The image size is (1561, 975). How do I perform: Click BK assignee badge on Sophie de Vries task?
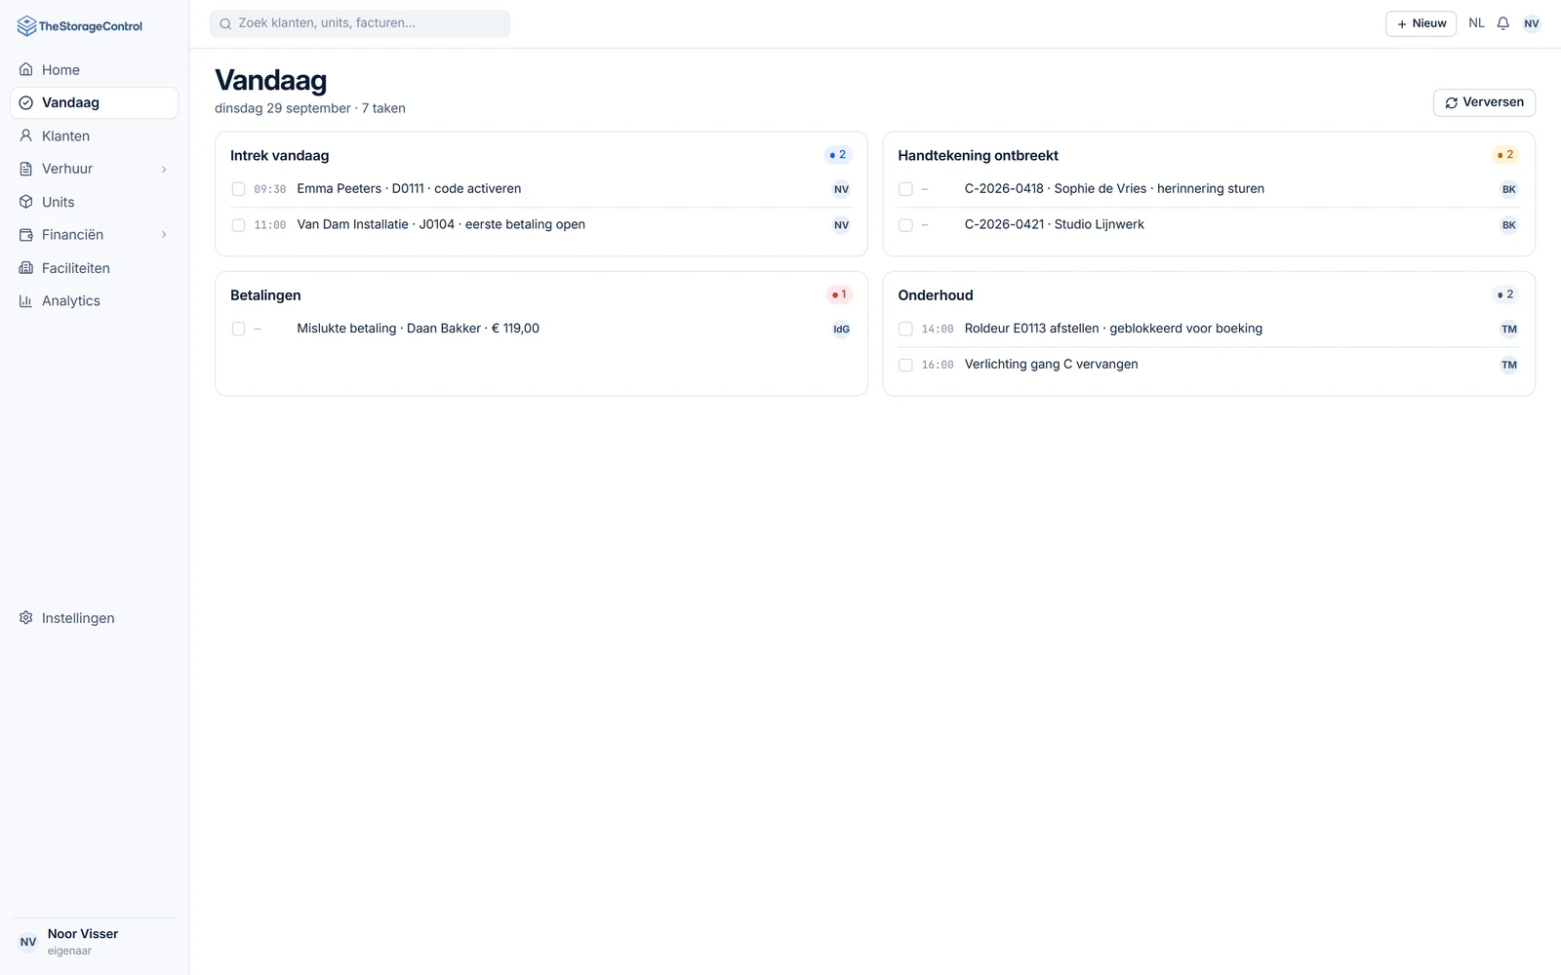coord(1509,189)
